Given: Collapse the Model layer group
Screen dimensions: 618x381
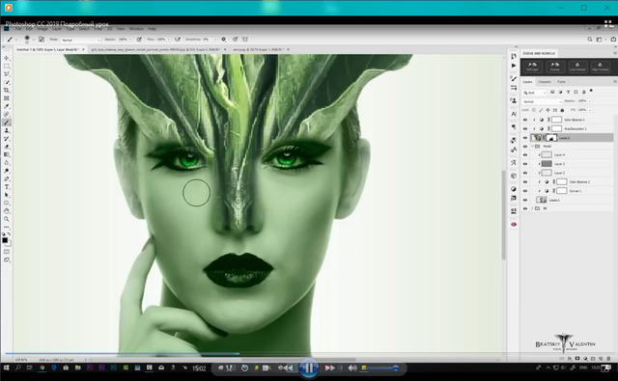Looking at the screenshot, I should (x=532, y=147).
